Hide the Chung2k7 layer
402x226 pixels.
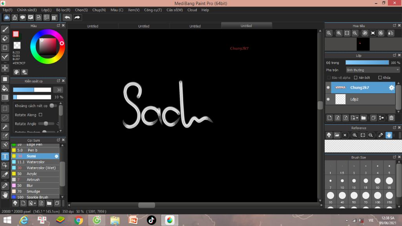pyautogui.click(x=328, y=87)
